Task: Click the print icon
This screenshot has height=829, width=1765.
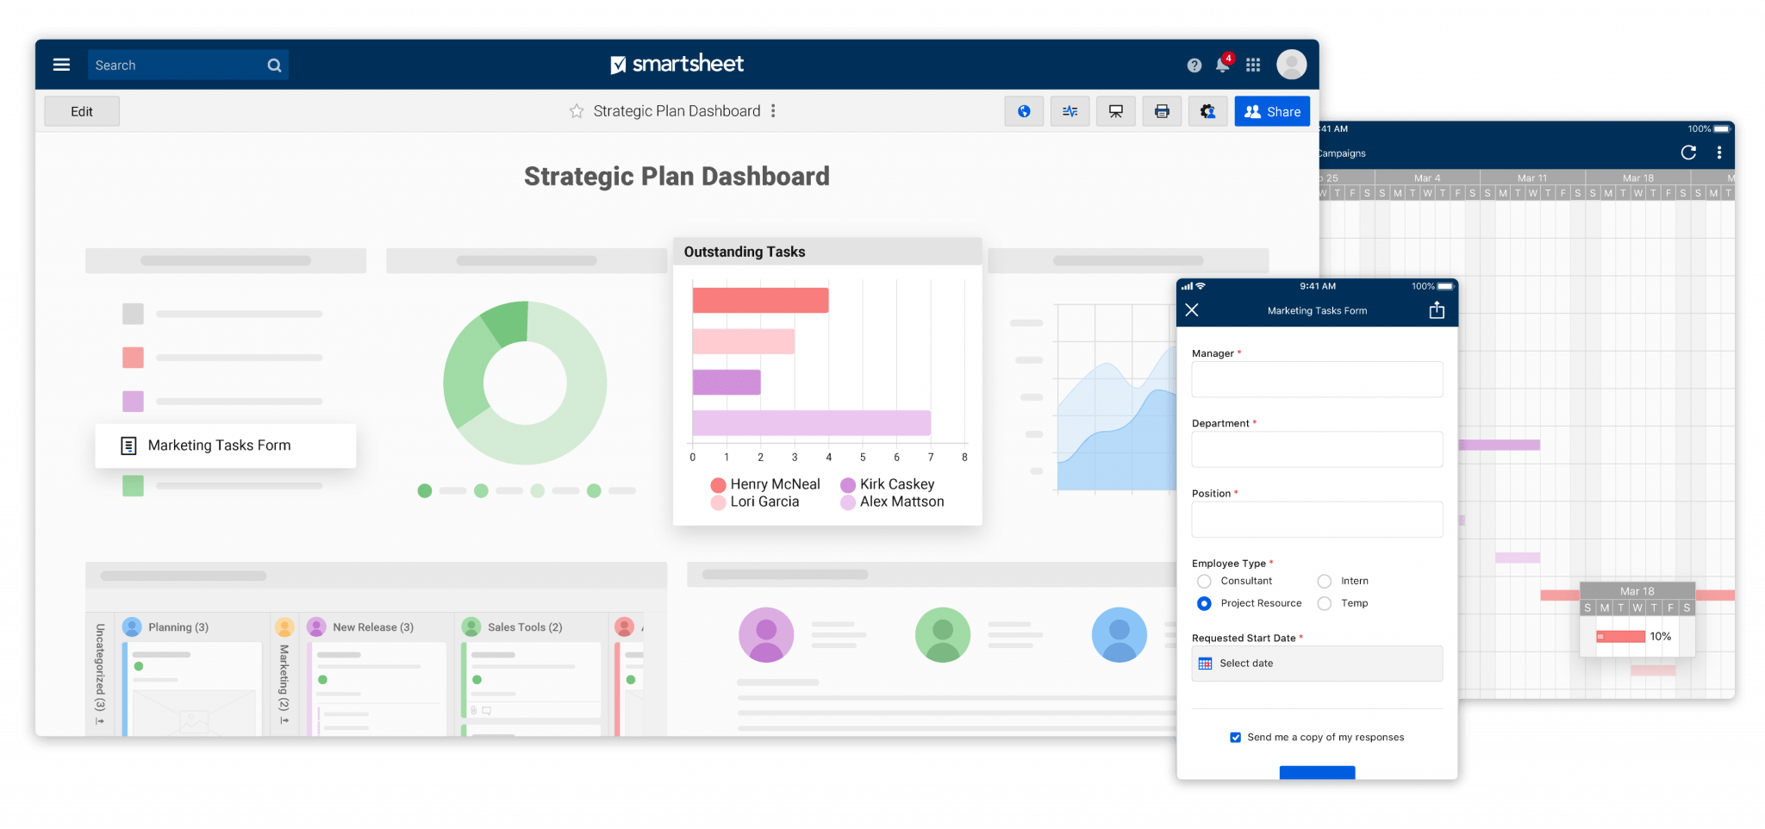Action: (1162, 111)
